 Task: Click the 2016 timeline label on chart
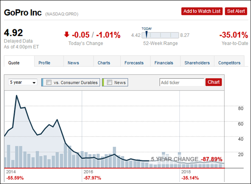click(x=88, y=171)
